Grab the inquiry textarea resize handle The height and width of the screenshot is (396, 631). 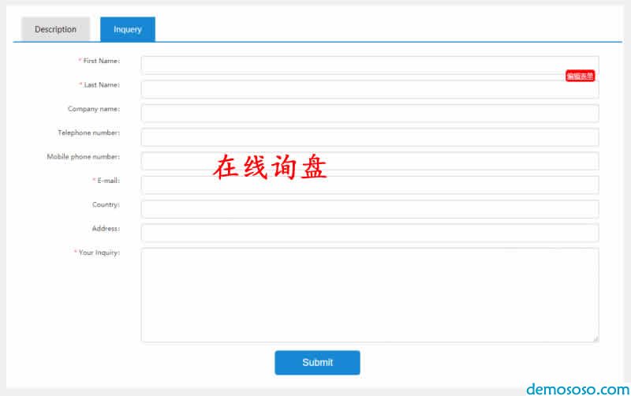click(x=596, y=339)
